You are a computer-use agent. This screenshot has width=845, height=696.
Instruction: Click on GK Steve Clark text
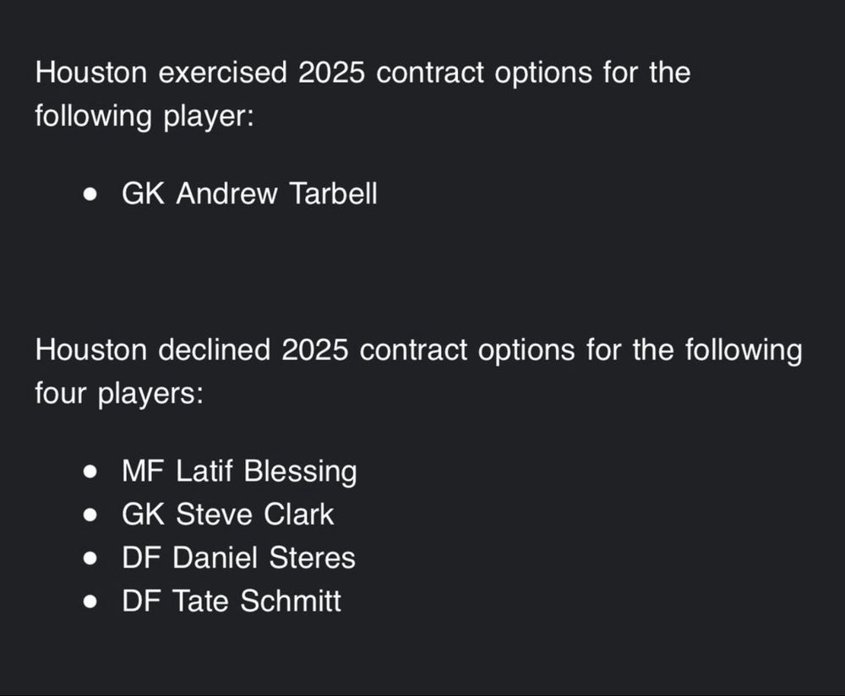[227, 514]
